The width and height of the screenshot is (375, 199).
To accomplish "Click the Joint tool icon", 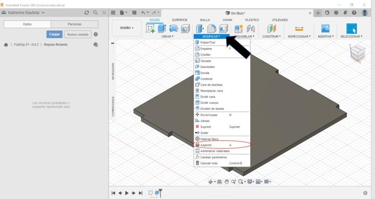I will coord(250,28).
